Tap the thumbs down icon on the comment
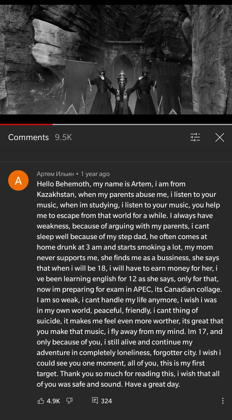The width and height of the screenshot is (232, 420). pos(69,401)
